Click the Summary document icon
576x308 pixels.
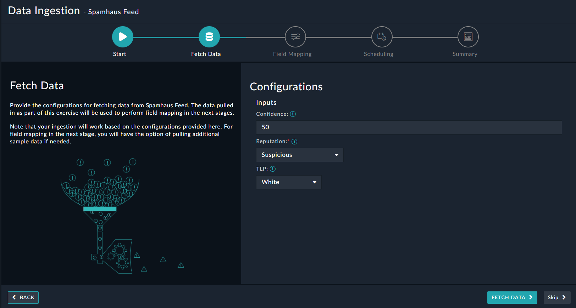468,37
